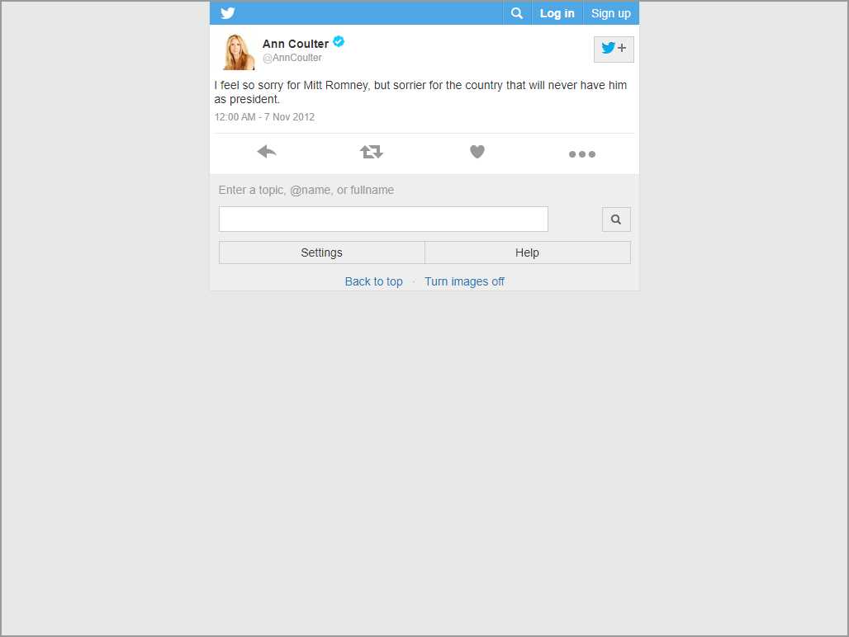The width and height of the screenshot is (849, 637).
Task: Click the @AnnCoulter handle
Action: pos(292,59)
